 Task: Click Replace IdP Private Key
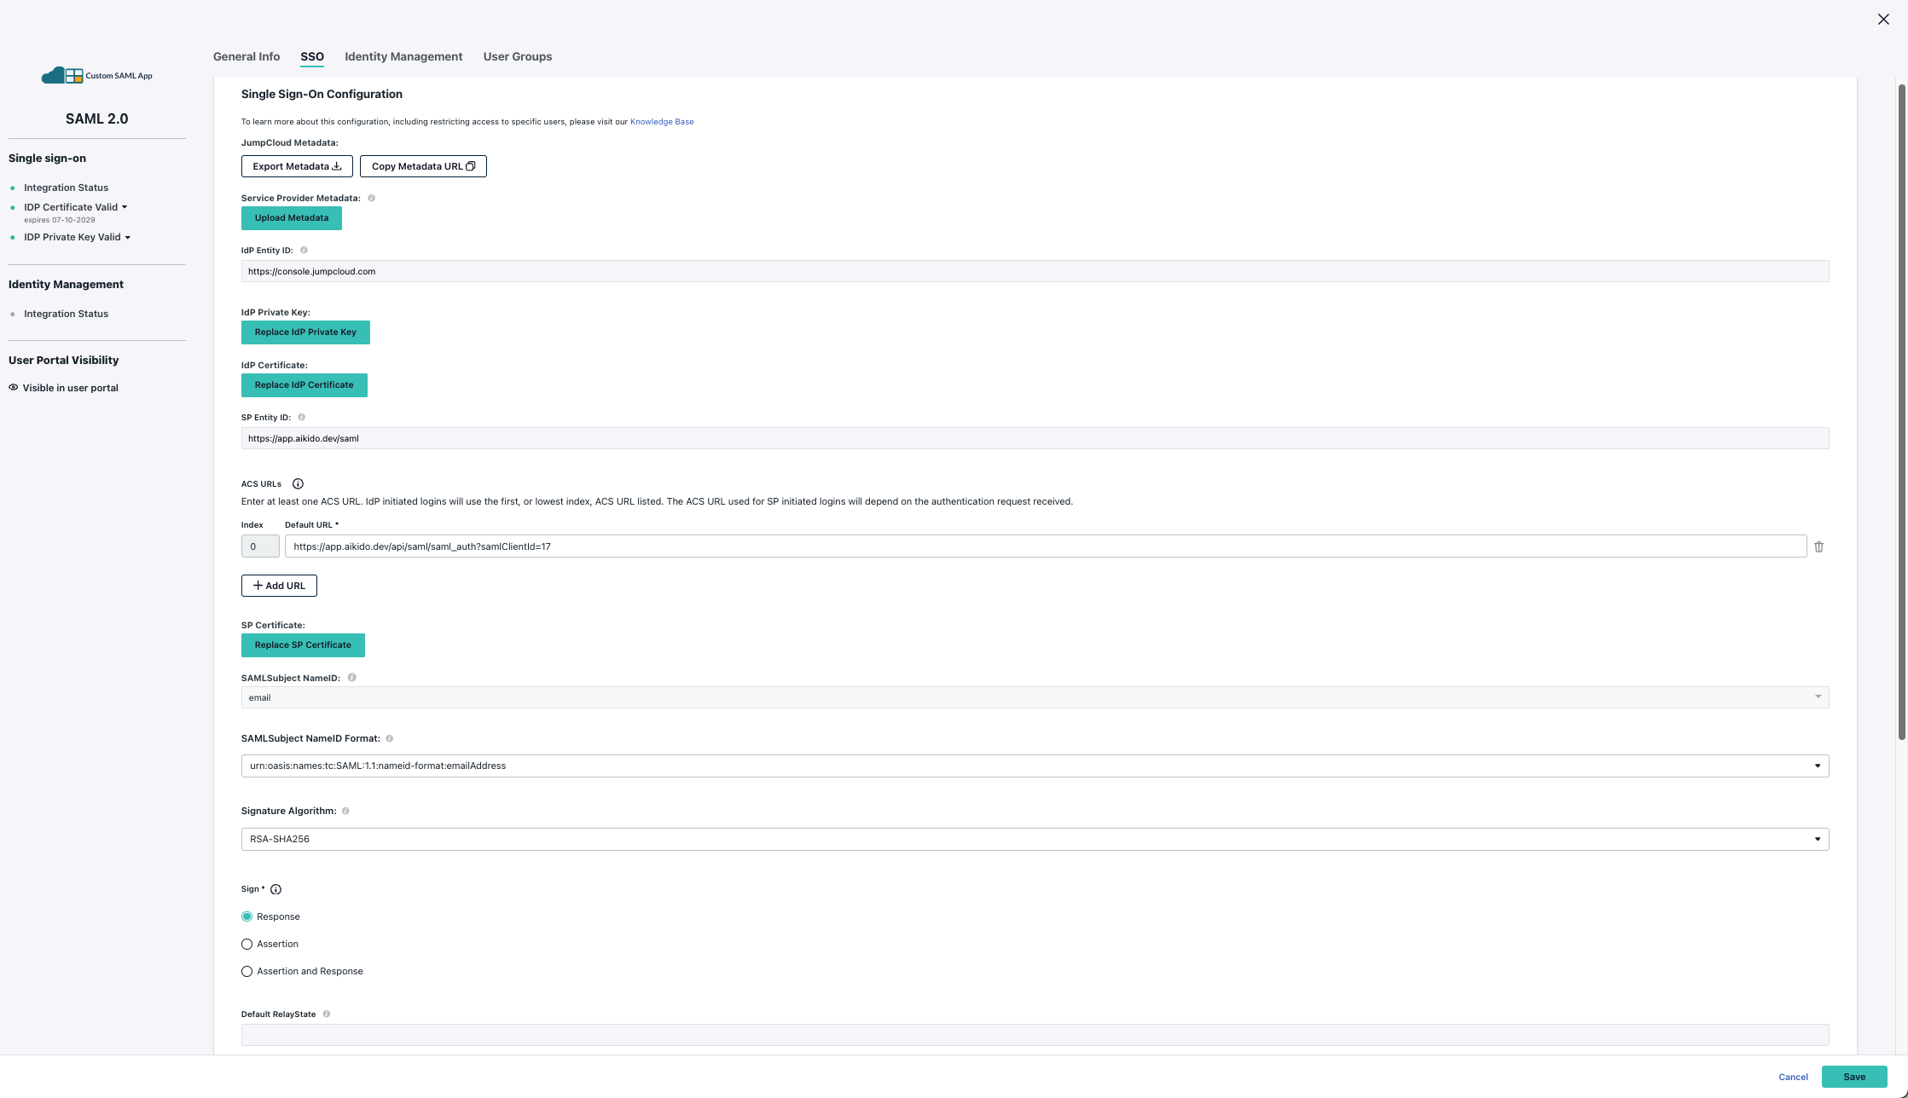pyautogui.click(x=305, y=332)
